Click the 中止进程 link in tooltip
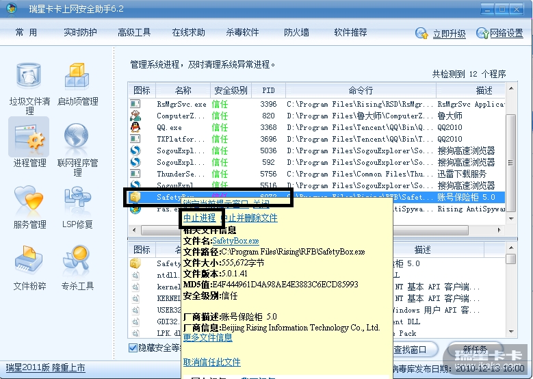The width and height of the screenshot is (533, 379). coord(200,218)
